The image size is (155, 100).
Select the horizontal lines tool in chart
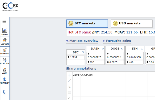click(69, 93)
